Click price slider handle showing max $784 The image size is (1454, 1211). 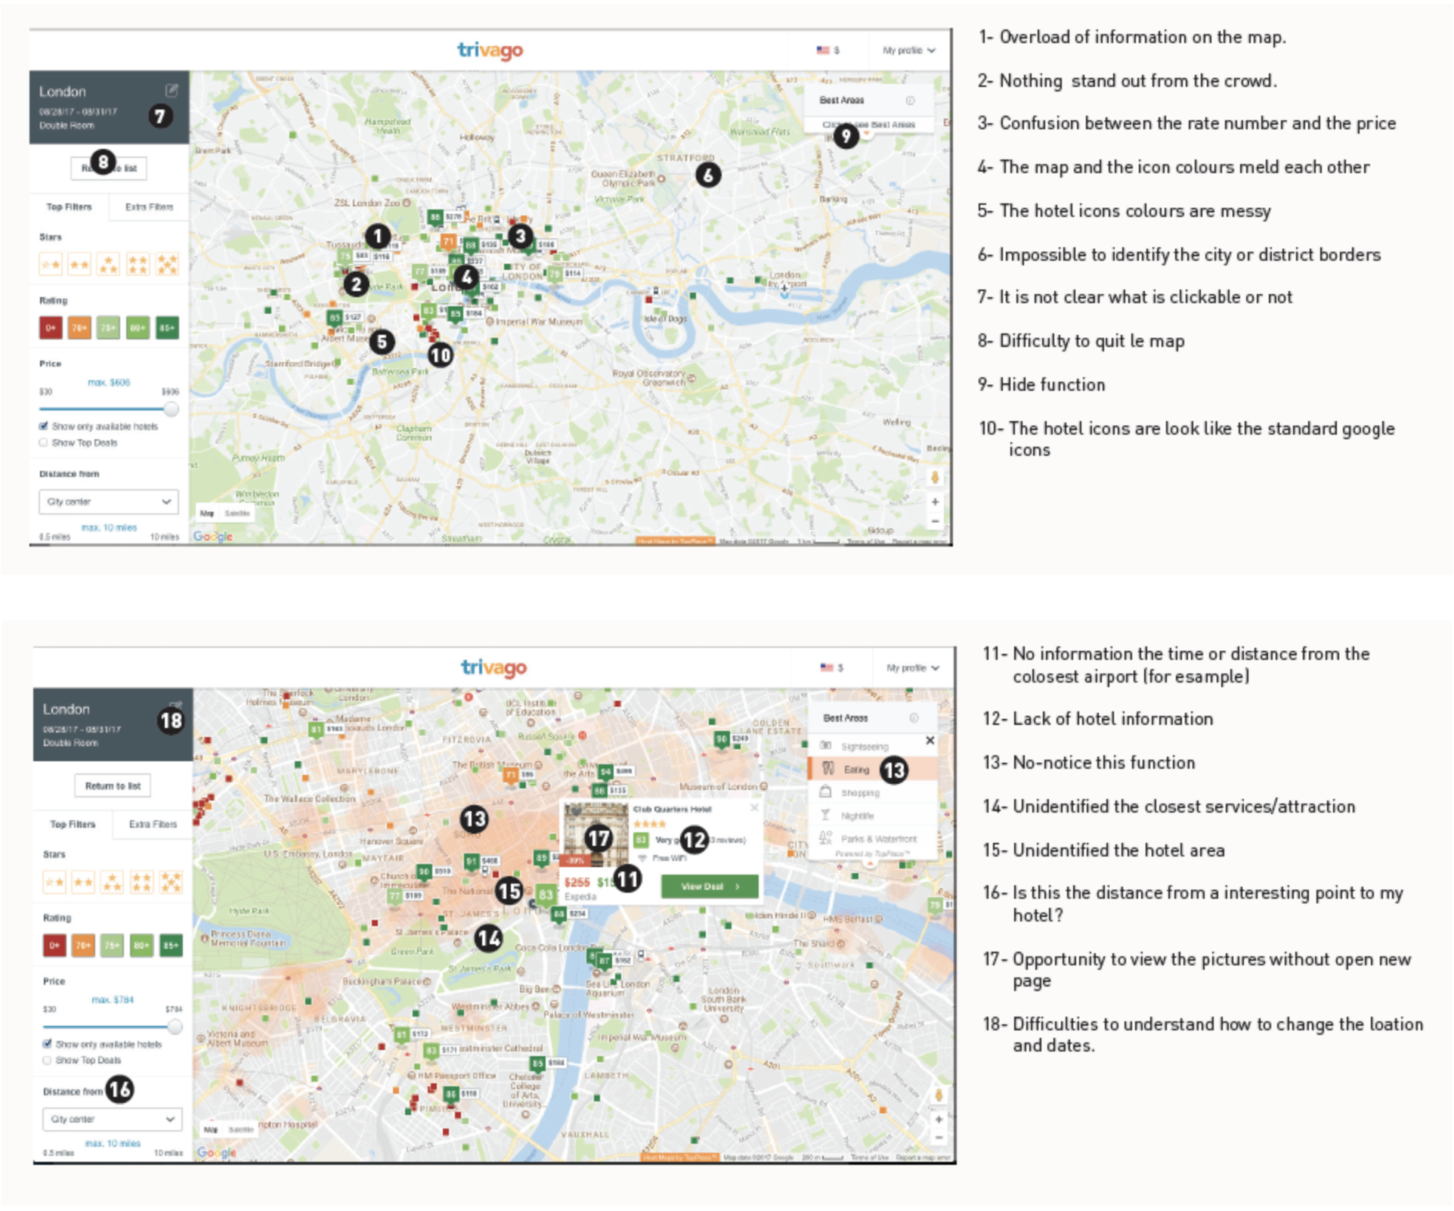coord(175,1027)
